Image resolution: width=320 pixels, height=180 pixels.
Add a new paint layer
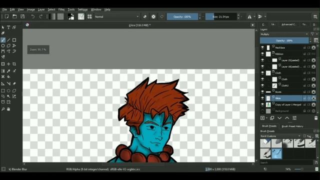click(262, 118)
